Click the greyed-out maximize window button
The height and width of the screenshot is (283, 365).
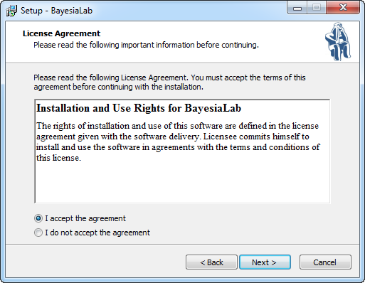click(x=317, y=8)
